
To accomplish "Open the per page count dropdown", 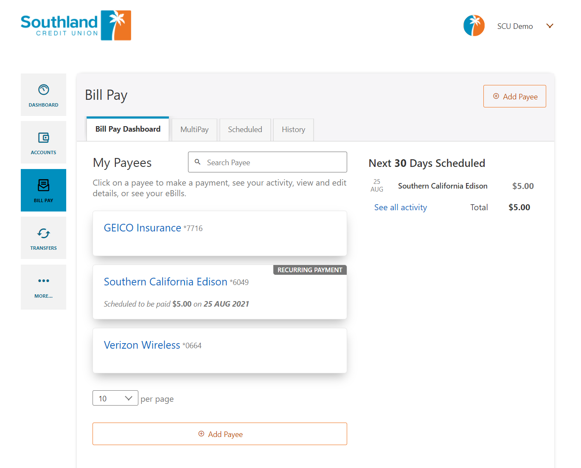I will point(115,398).
